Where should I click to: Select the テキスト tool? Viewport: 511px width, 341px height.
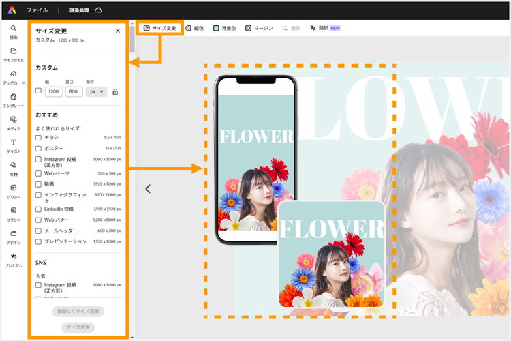tap(14, 146)
